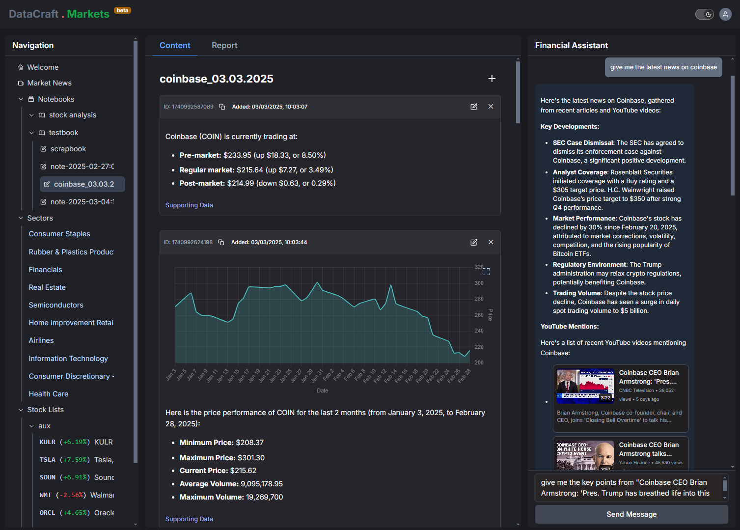Screen dimensions: 740x530
Task: Collapse the testbook folder
Action: coord(31,133)
